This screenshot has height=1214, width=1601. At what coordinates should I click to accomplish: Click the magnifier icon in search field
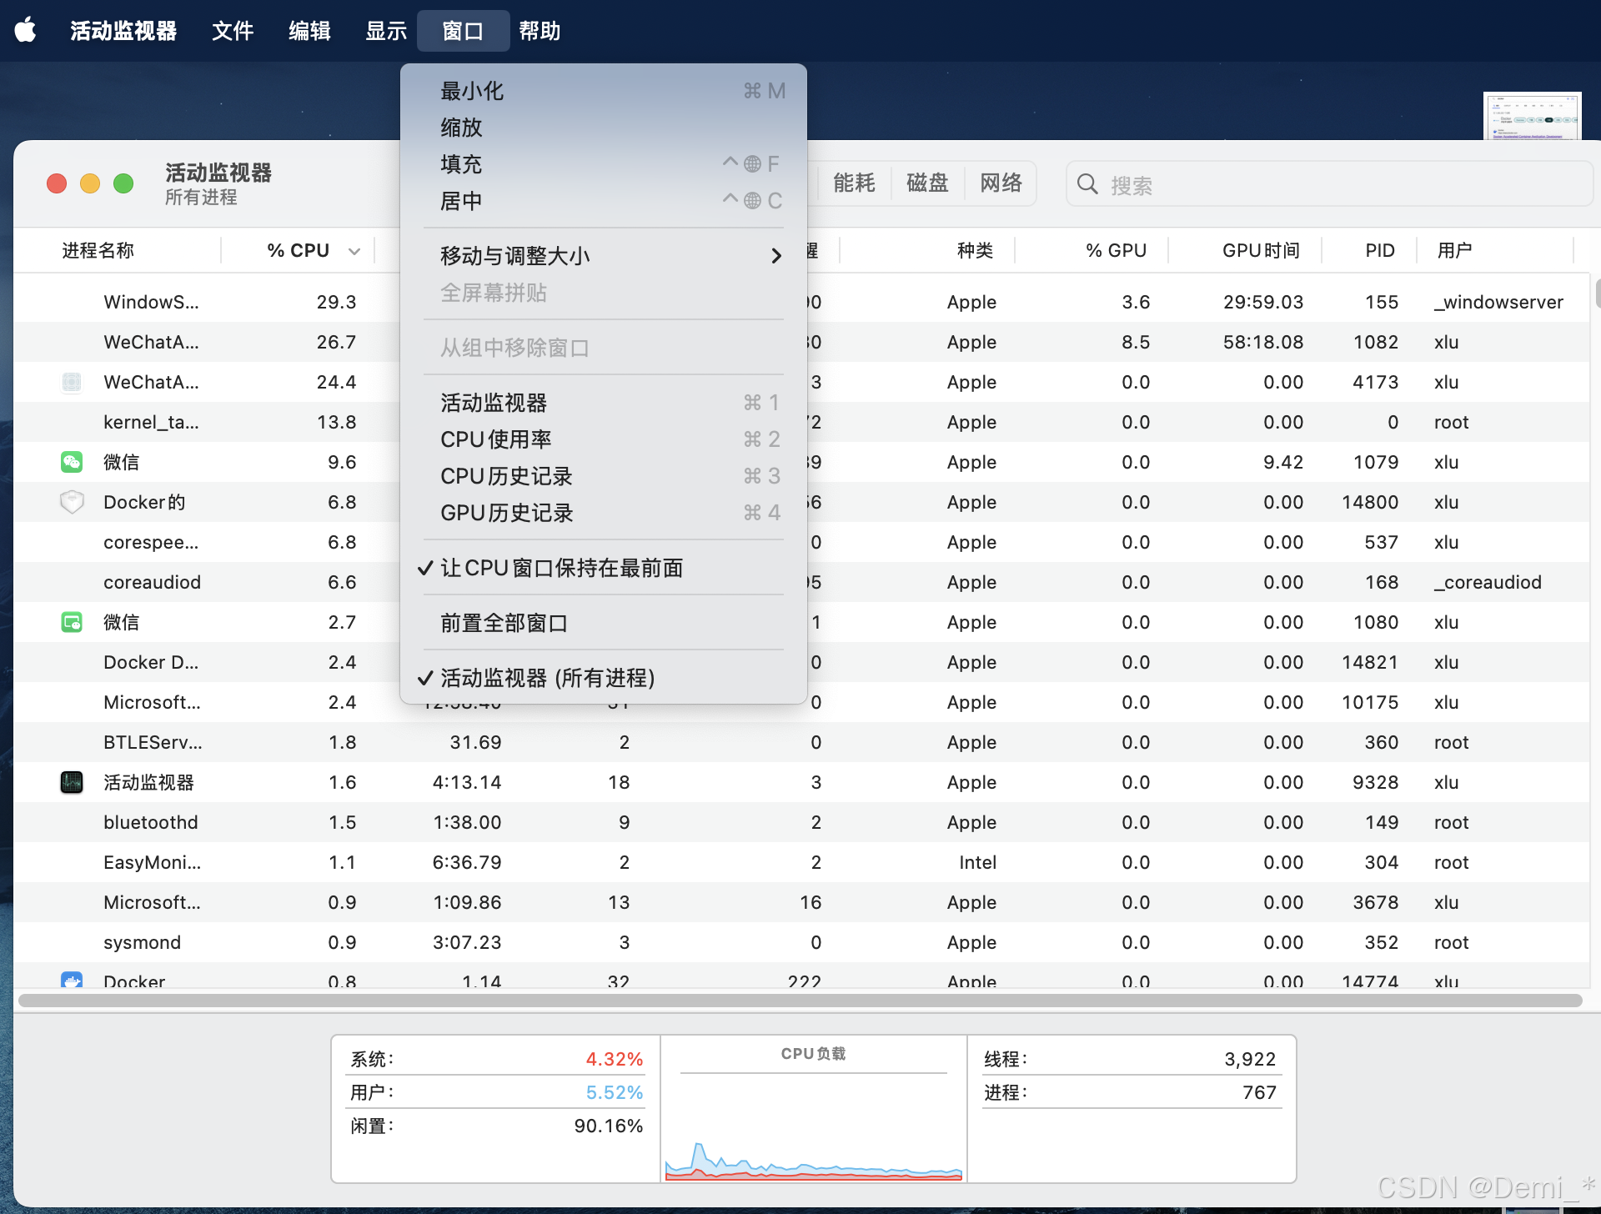tap(1087, 184)
